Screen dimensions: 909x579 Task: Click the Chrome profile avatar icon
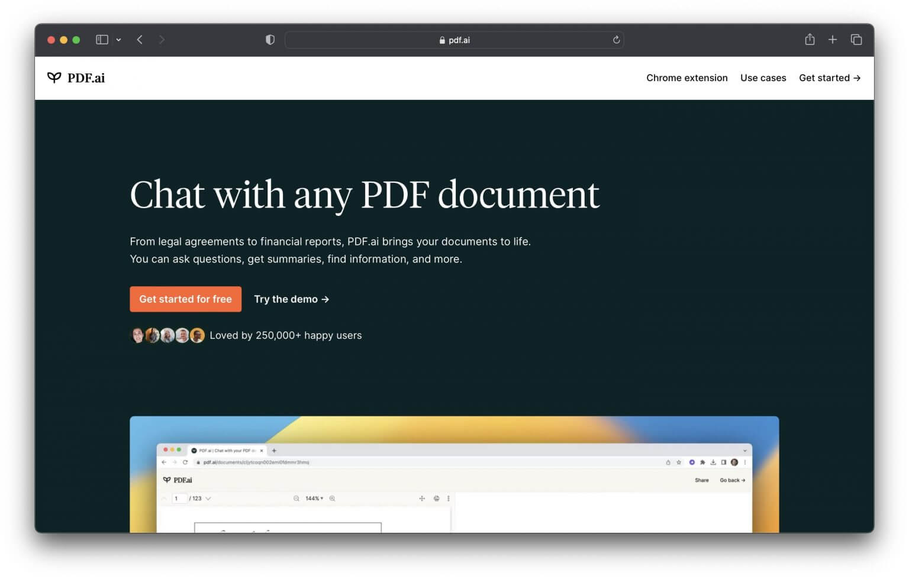point(734,462)
